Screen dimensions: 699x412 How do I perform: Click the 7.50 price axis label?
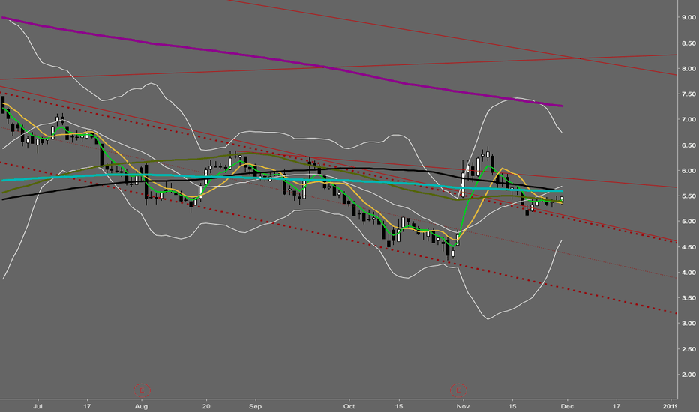click(x=688, y=94)
